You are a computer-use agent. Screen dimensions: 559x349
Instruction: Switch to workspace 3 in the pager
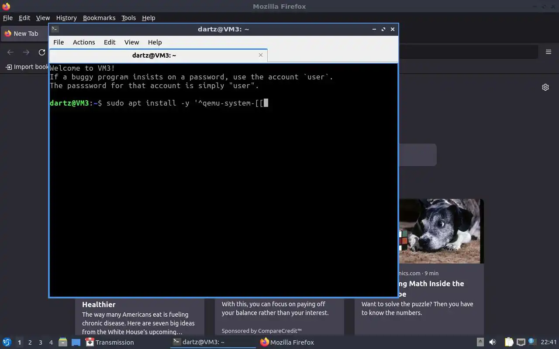(x=40, y=342)
